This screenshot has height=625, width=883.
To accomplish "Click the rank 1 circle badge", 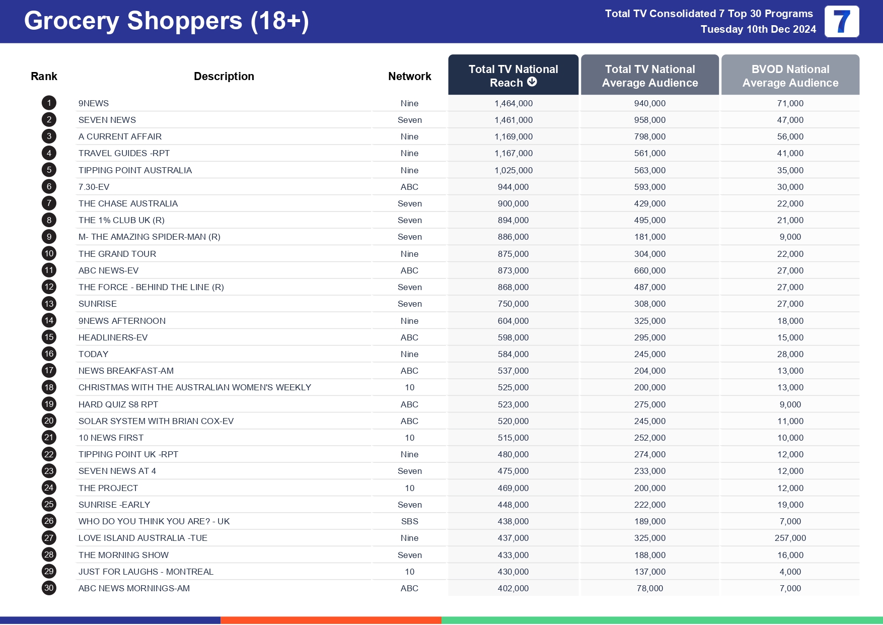I will [x=49, y=103].
